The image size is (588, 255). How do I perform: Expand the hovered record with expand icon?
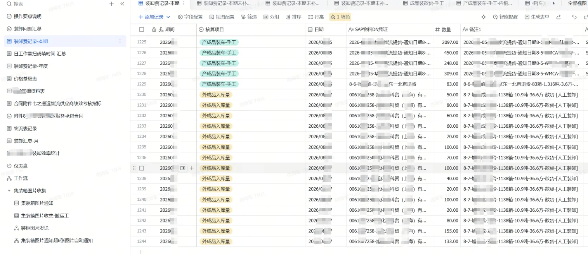183,168
